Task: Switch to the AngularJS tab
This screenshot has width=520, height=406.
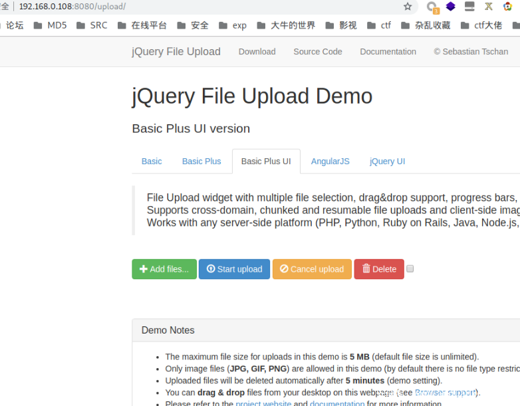Action: tap(330, 161)
